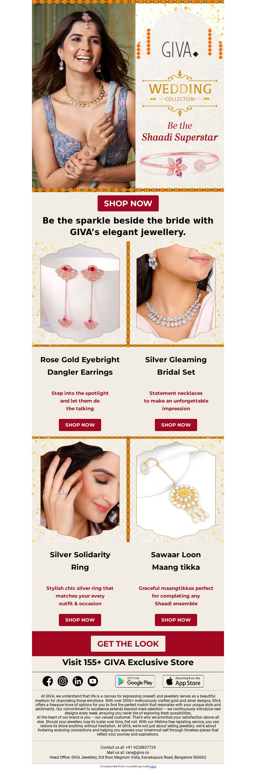Shop now for Silver Solidarity Ring
The image size is (256, 775).
(80, 620)
